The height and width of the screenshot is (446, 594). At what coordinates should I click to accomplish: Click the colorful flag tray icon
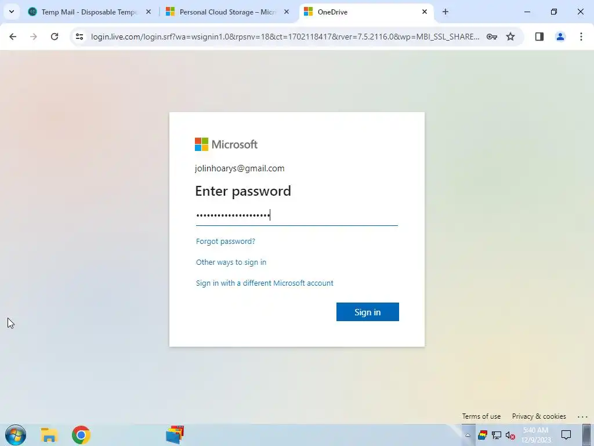[482, 435]
